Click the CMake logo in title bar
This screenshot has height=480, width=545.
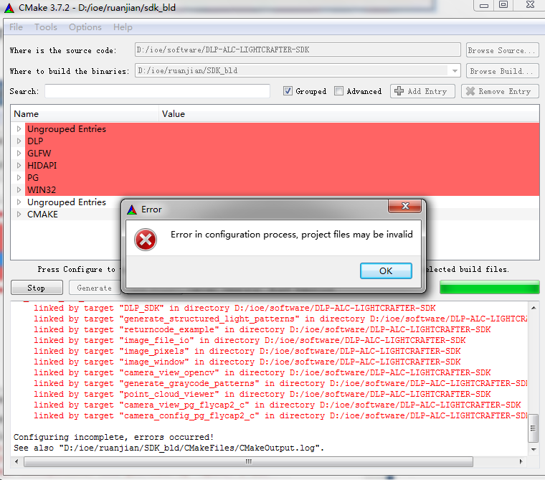(x=9, y=8)
